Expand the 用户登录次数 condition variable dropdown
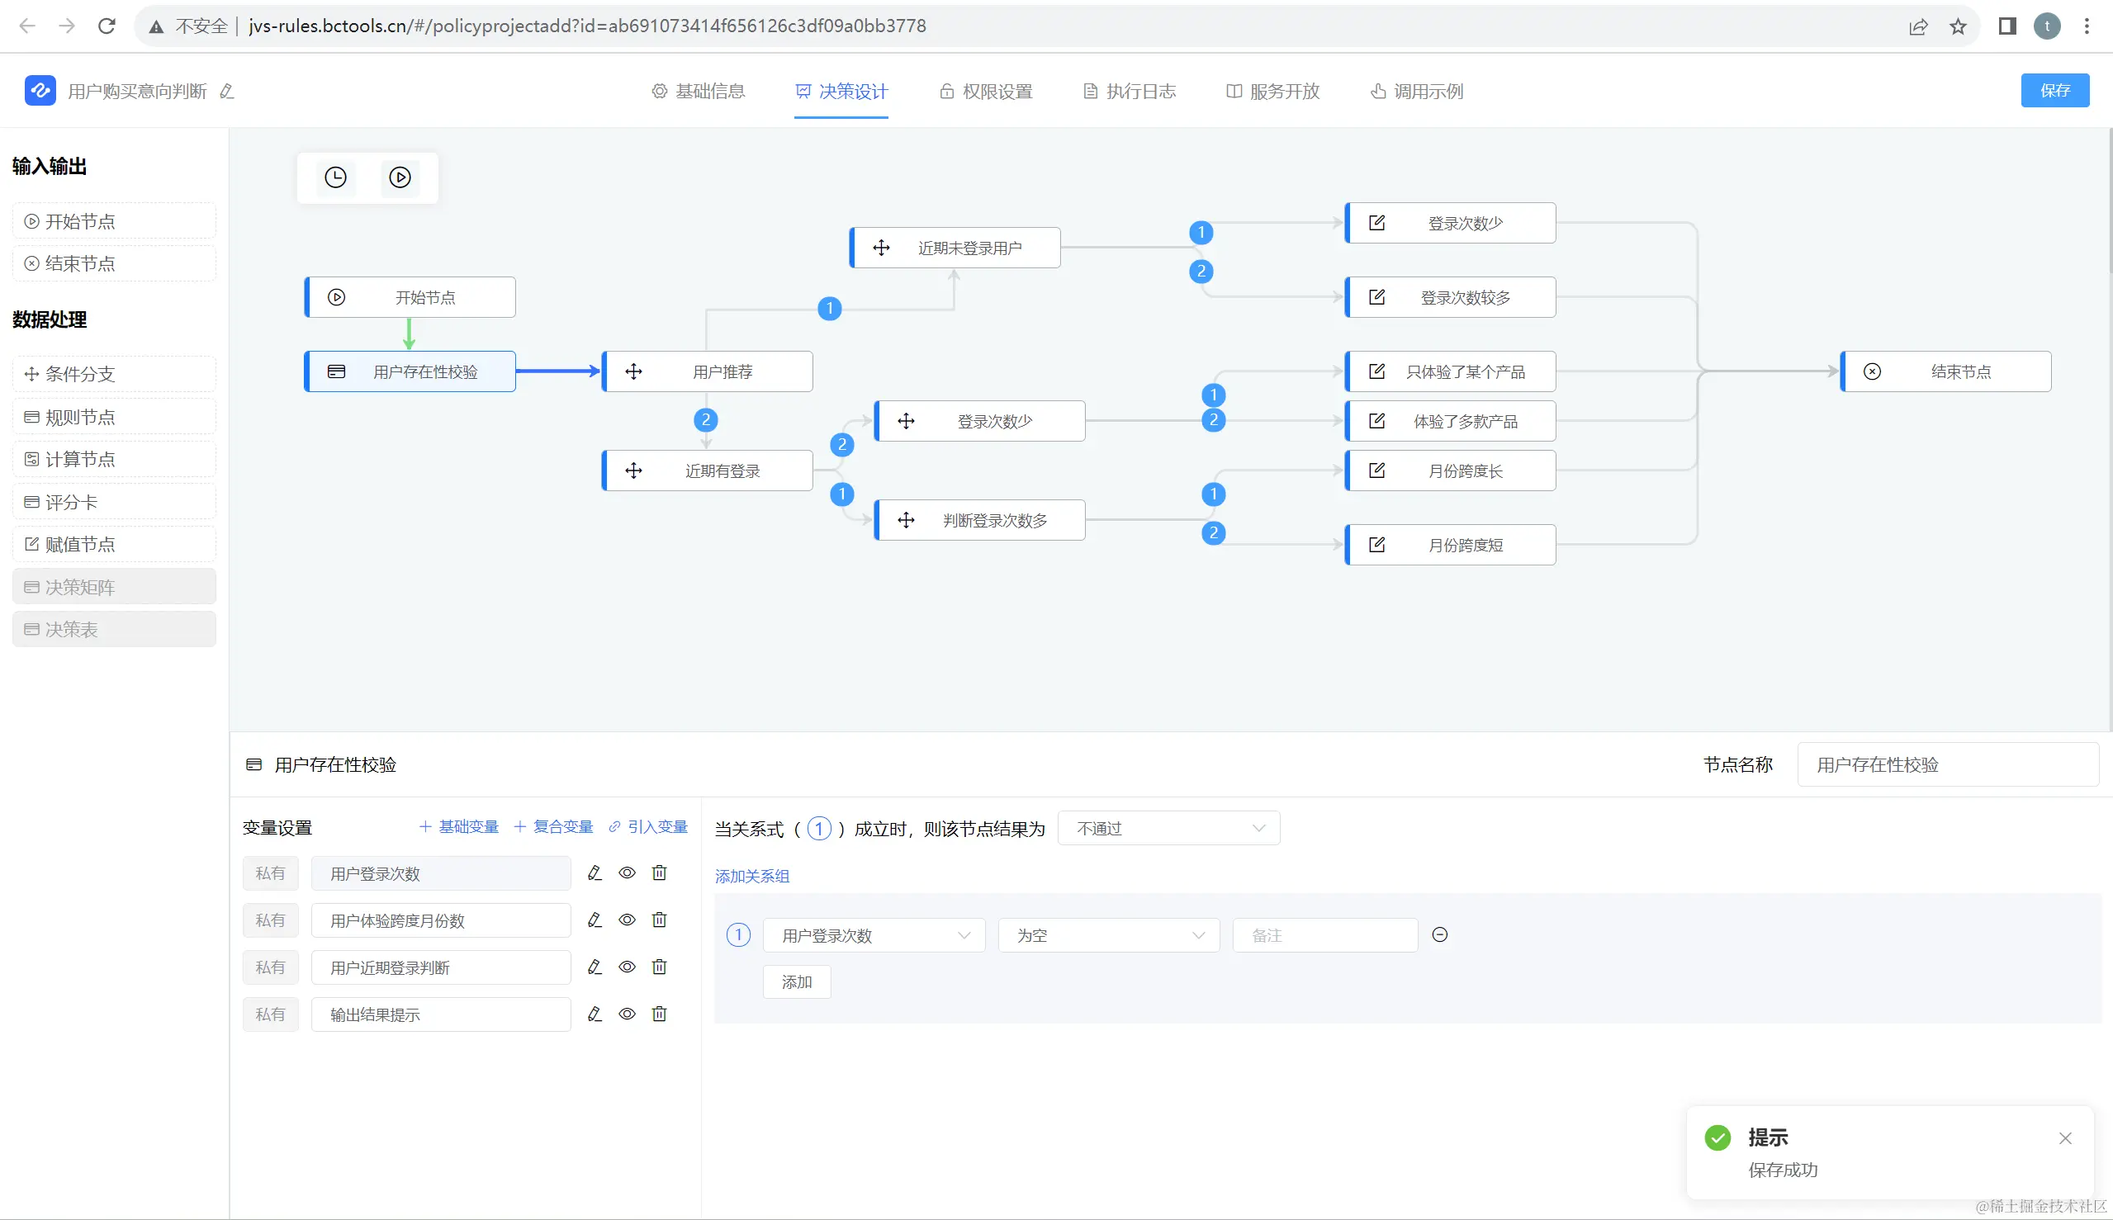 click(x=874, y=935)
